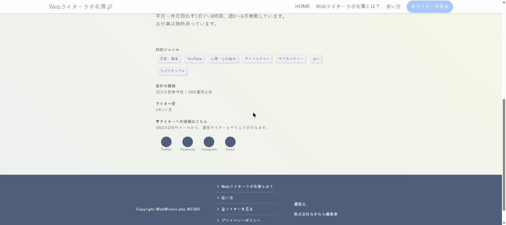Contact the writer via Email icon
This screenshot has height=225, width=506.
pos(230,142)
